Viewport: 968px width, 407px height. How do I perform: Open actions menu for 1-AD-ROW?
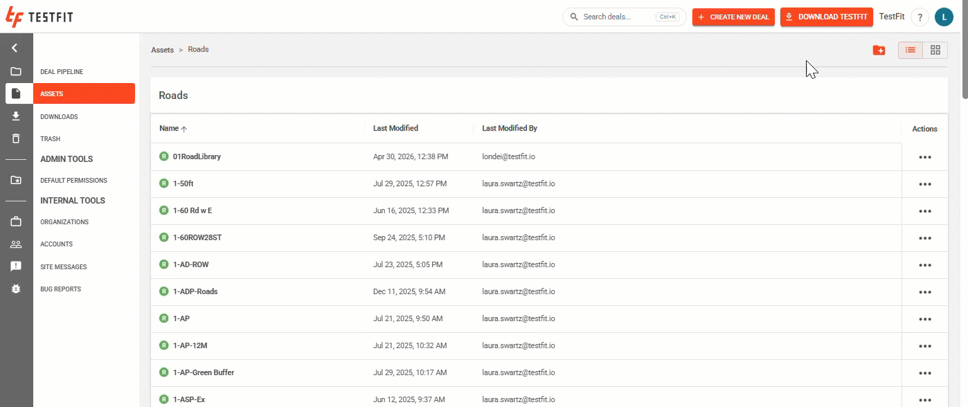[x=925, y=265]
